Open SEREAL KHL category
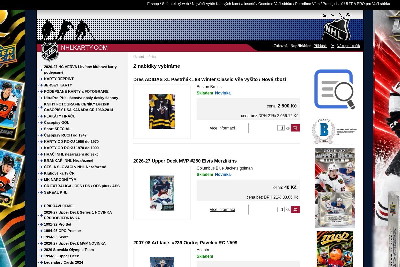This screenshot has height=267, width=400. (x=56, y=192)
